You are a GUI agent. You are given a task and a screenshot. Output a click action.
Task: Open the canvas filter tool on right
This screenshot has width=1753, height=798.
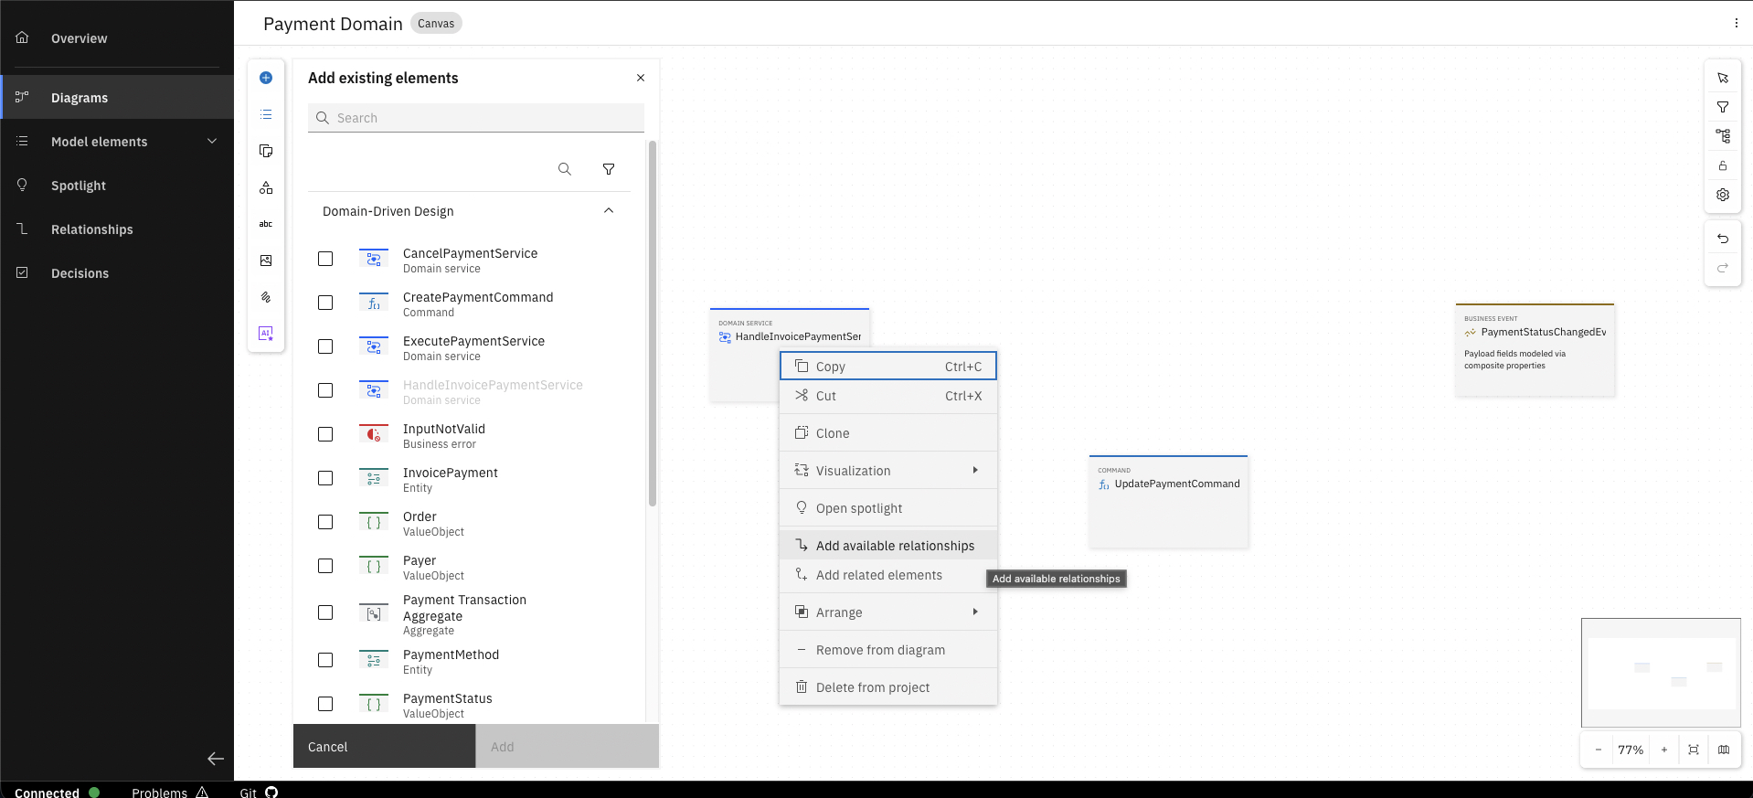point(1723,107)
